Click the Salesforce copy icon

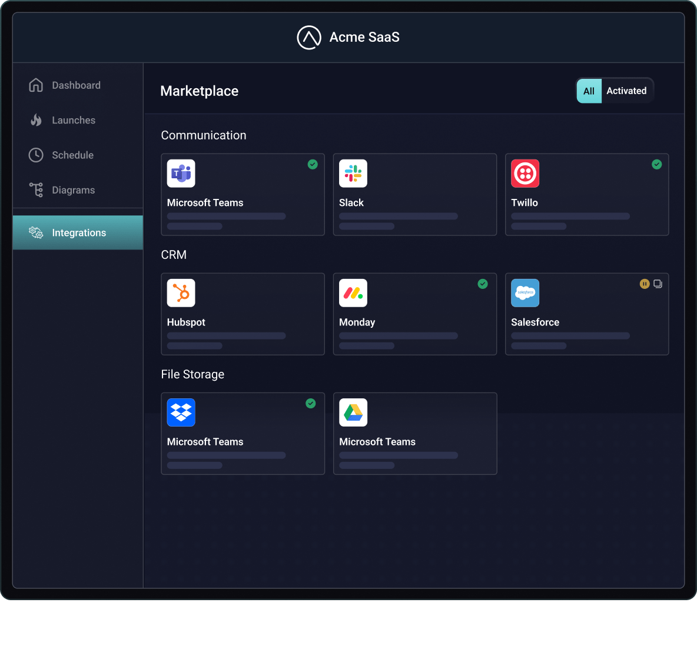[x=658, y=284]
